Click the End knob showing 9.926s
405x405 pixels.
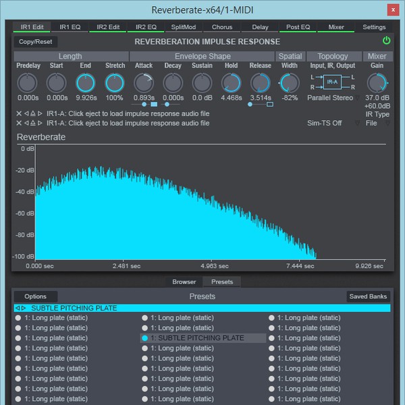click(86, 83)
